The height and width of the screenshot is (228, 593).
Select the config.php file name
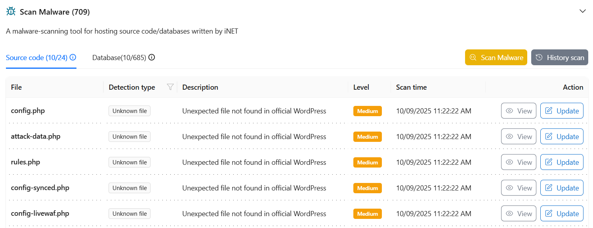coord(28,111)
